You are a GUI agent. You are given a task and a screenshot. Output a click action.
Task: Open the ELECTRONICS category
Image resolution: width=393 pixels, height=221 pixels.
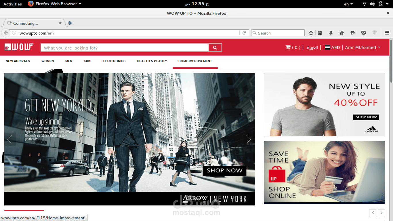coord(114,61)
